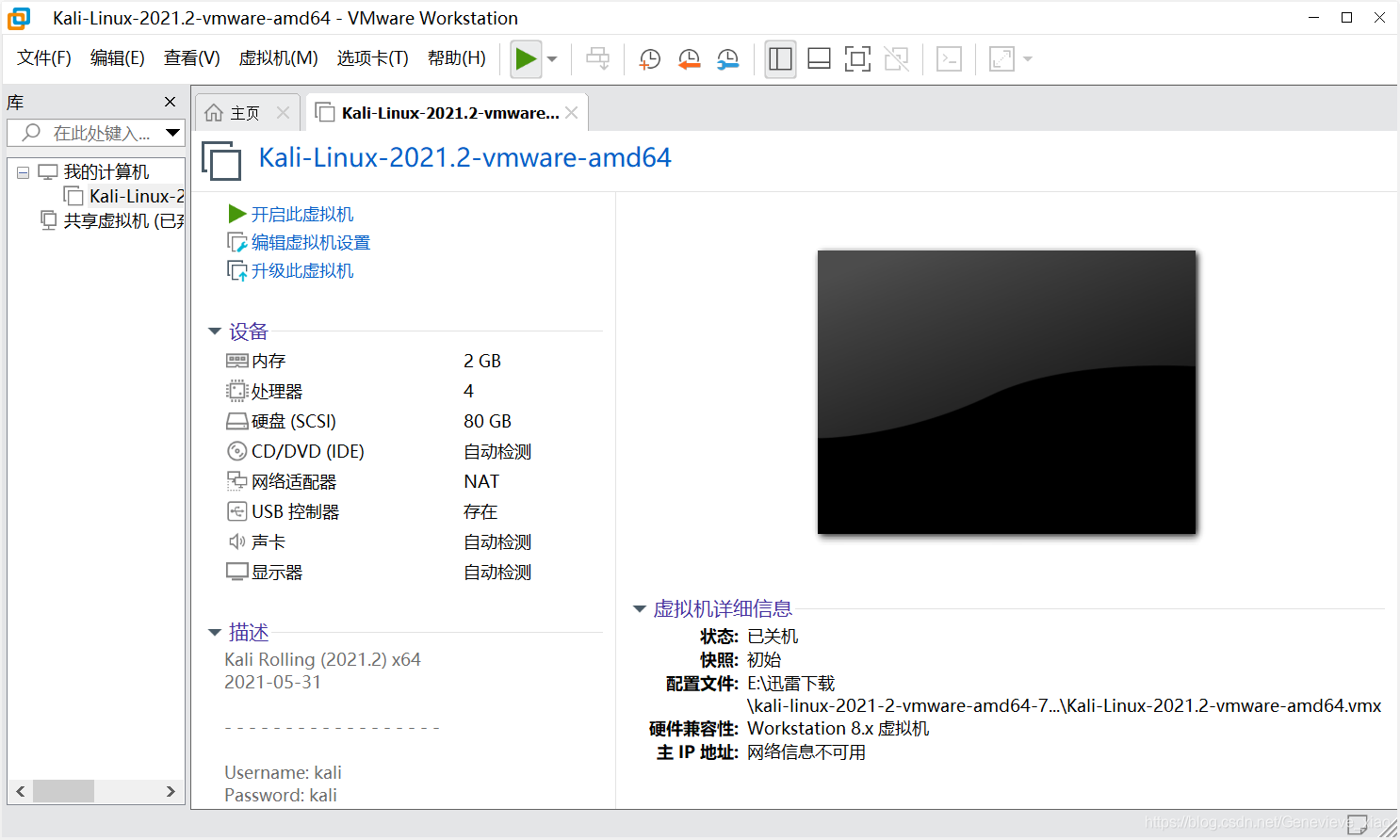This screenshot has height=840, width=1400.
Task: Open the 虚拟机(M) menu
Action: [278, 58]
